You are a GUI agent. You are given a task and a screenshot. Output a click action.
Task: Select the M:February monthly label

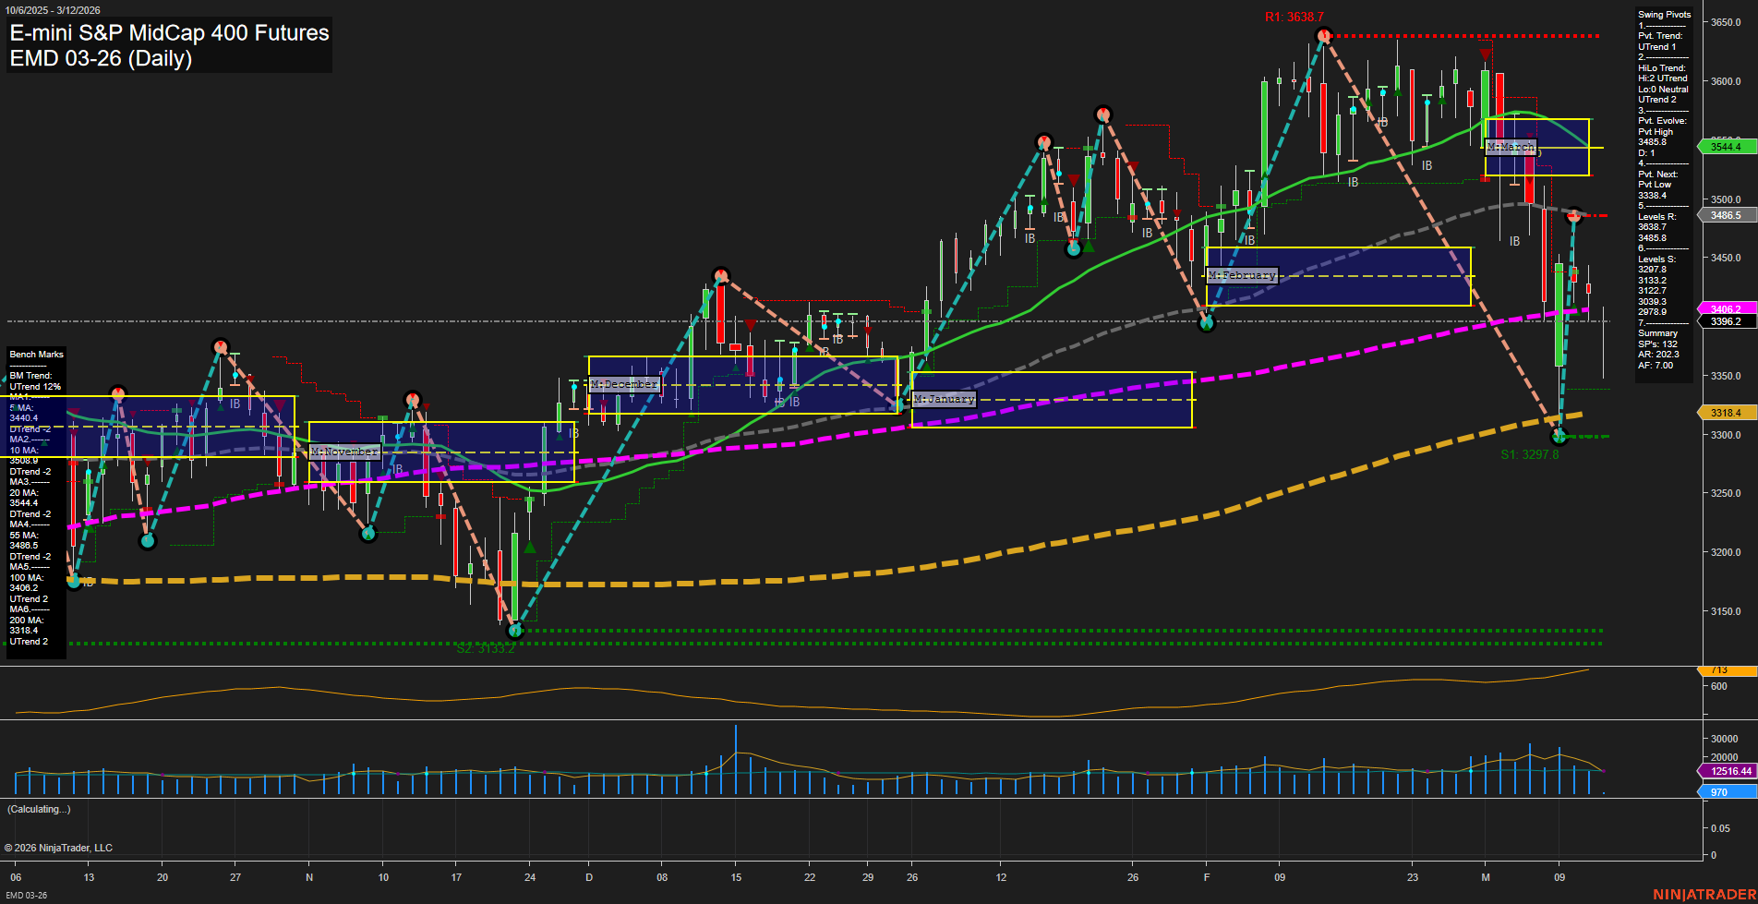coord(1242,275)
